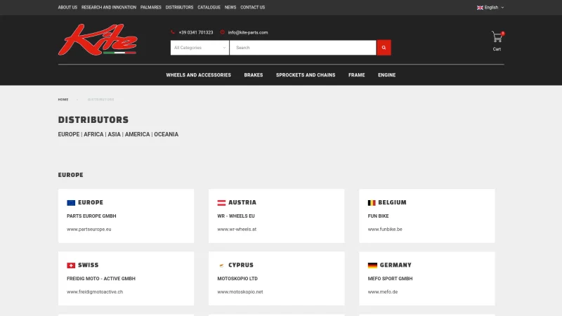Viewport: 562px width, 316px height.
Task: Select Distributors in top menu
Action: tap(179, 7)
